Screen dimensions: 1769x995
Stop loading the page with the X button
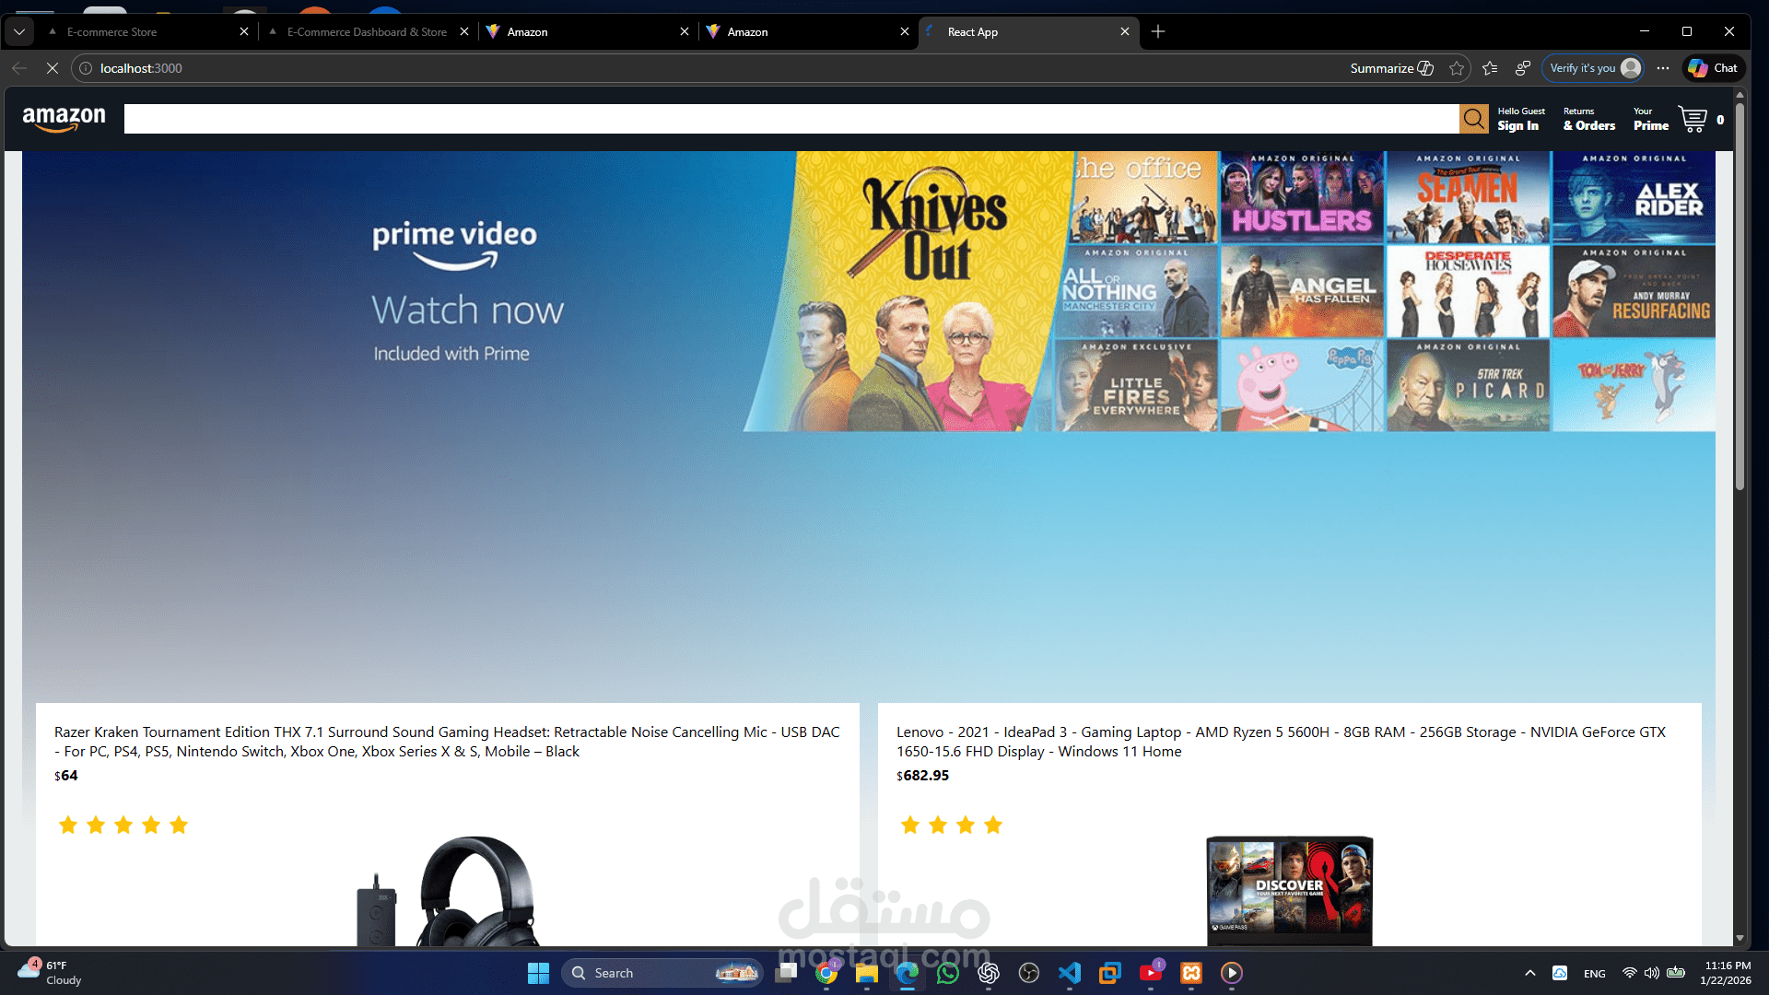coord(53,68)
